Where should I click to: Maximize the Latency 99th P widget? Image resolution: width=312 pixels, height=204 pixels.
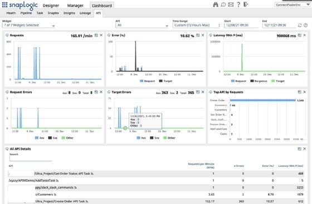tap(300, 35)
